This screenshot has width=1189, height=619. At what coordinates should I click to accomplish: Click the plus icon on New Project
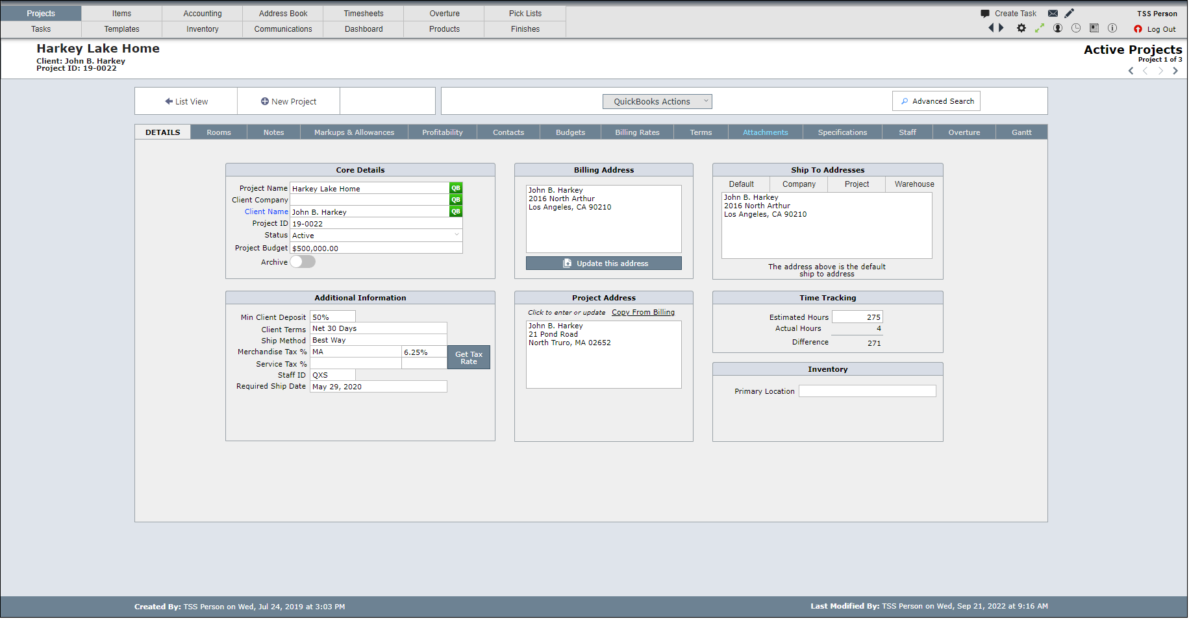tap(265, 101)
